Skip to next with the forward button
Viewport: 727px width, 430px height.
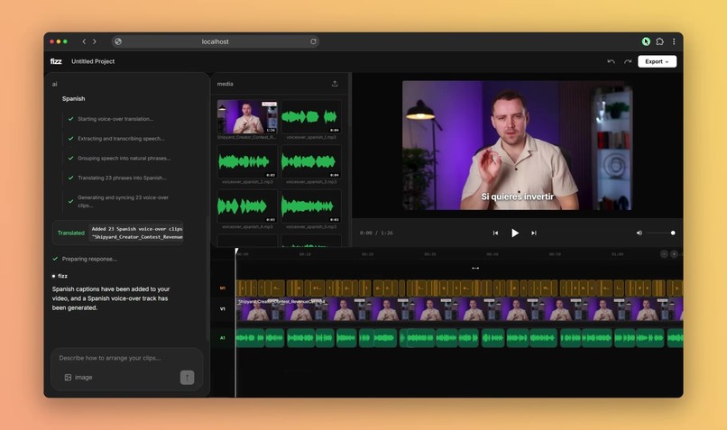pyautogui.click(x=534, y=233)
